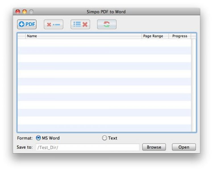
Task: Click the add PDF button
Action: click(27, 25)
